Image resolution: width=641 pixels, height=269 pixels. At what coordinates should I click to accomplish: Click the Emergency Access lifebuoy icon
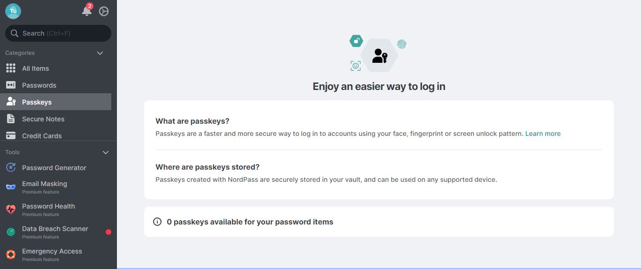pos(11,254)
